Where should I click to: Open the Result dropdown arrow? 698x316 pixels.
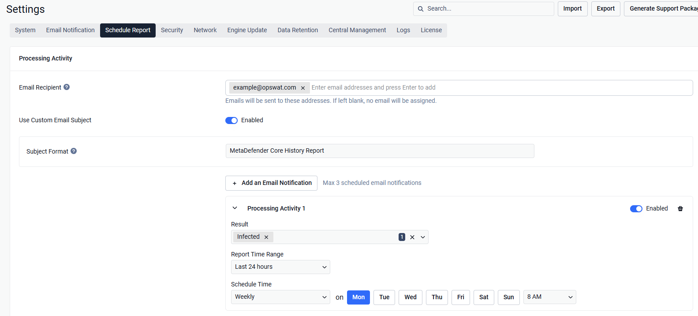click(x=423, y=237)
